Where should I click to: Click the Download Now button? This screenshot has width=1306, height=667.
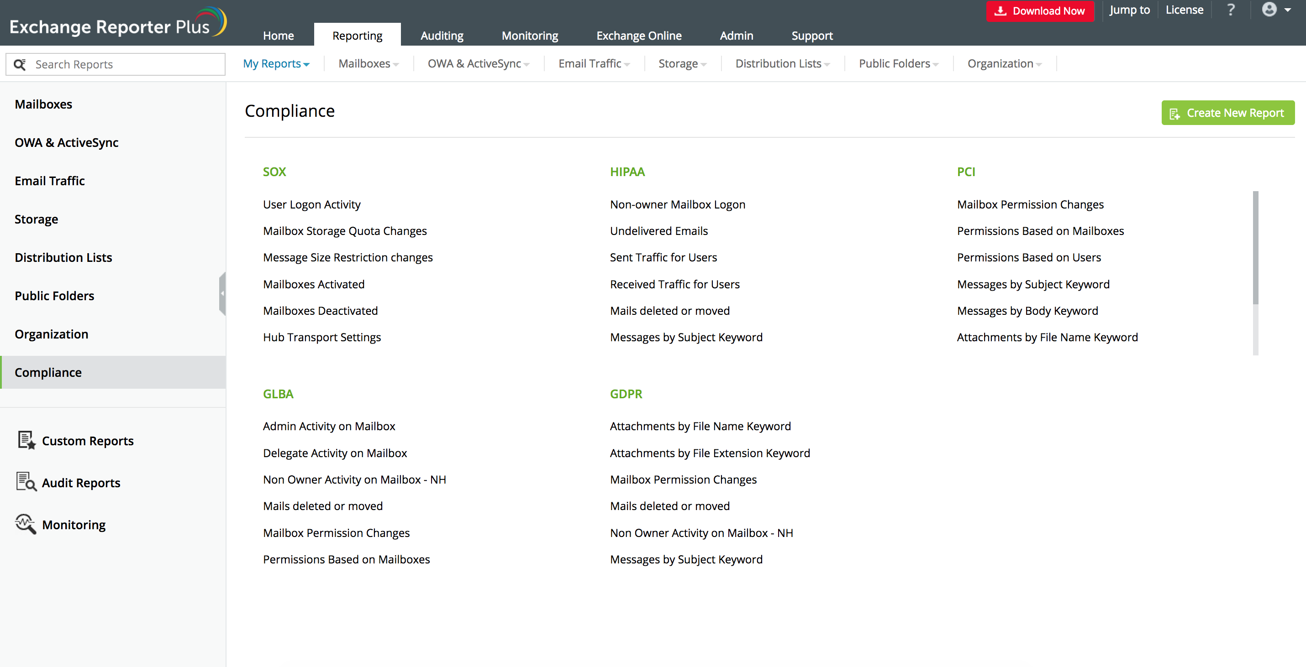[x=1040, y=11]
